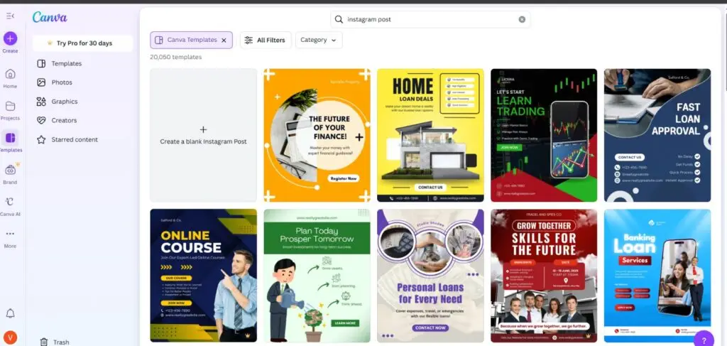The width and height of the screenshot is (727, 346).
Task: Open Canva AI from the sidebar
Action: 10,202
